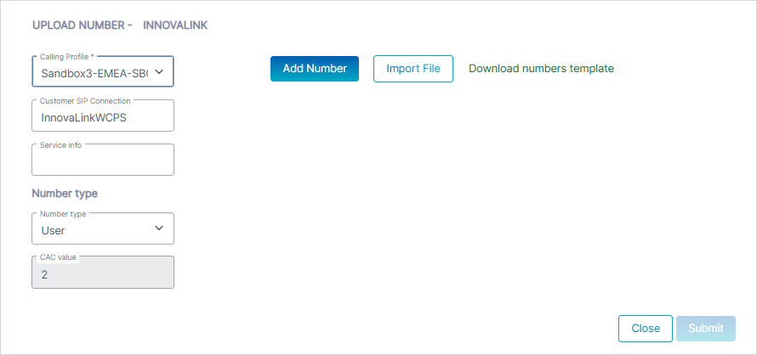Click the Submit button
This screenshot has height=355, width=757.
(x=705, y=329)
